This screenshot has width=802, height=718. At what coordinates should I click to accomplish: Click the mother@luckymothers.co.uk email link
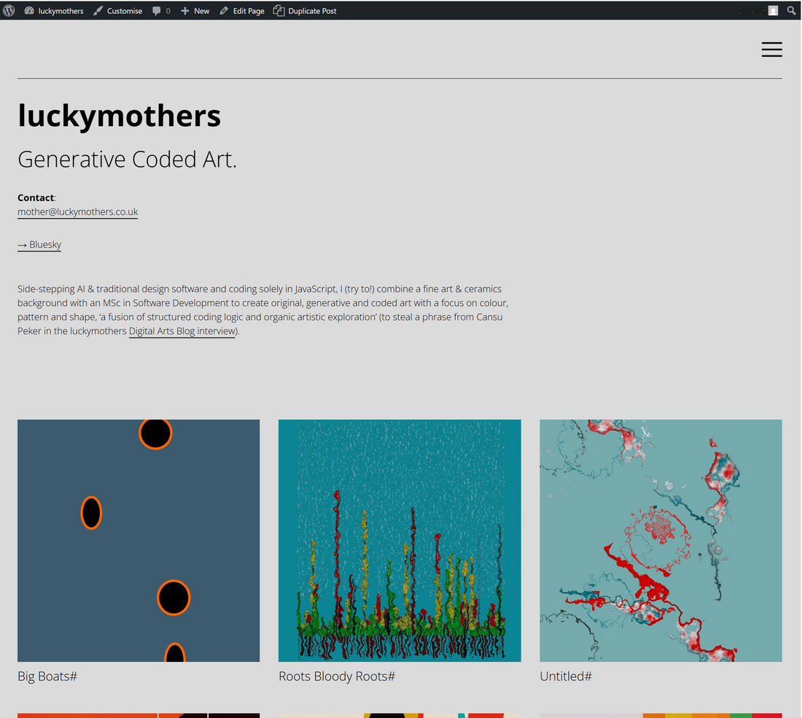pyautogui.click(x=78, y=211)
